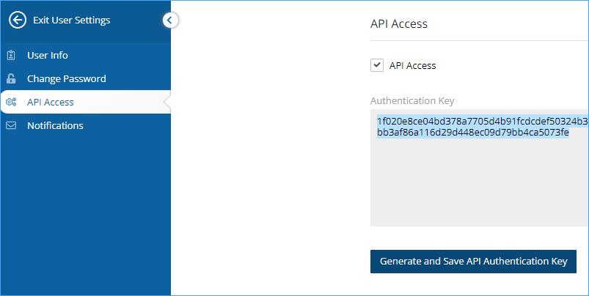The height and width of the screenshot is (296, 589).
Task: Click the Authentication Key field label
Action: (412, 100)
